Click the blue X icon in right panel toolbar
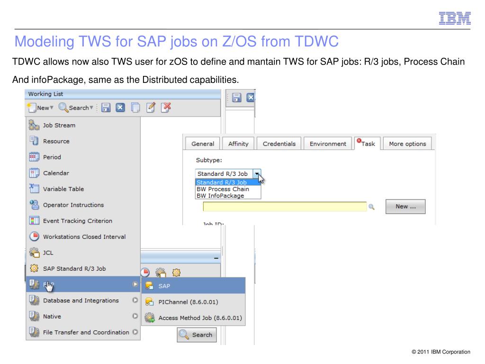Viewport: 485px width, 364px height. pos(250,98)
